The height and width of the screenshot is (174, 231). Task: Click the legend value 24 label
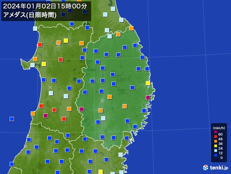click(220, 148)
